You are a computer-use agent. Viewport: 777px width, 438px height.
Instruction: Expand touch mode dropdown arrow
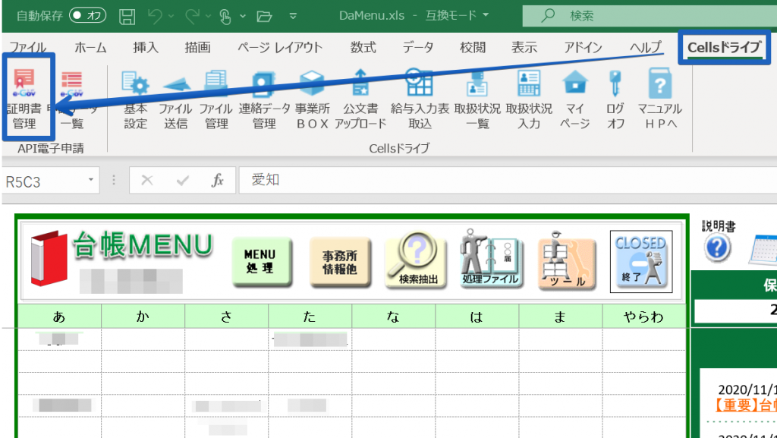pyautogui.click(x=243, y=17)
